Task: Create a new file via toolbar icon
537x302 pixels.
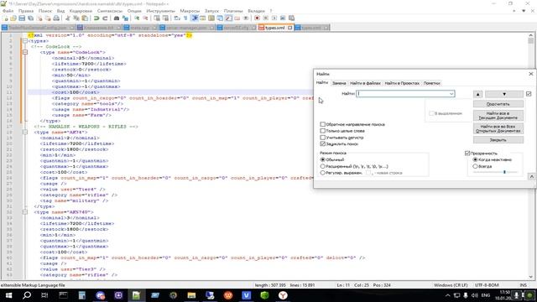Action: pyautogui.click(x=6, y=18)
